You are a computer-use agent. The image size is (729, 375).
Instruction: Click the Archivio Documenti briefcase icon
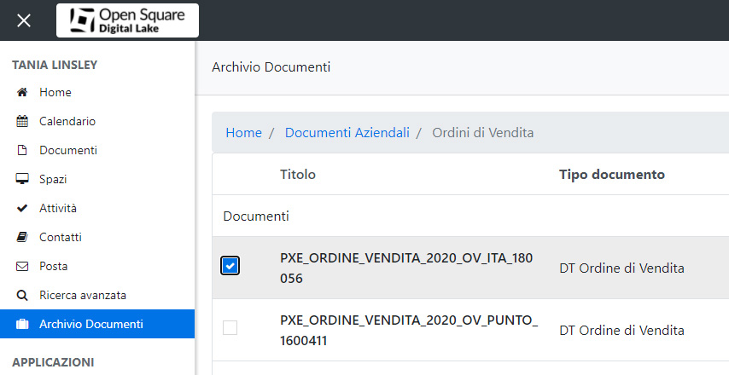(x=22, y=324)
